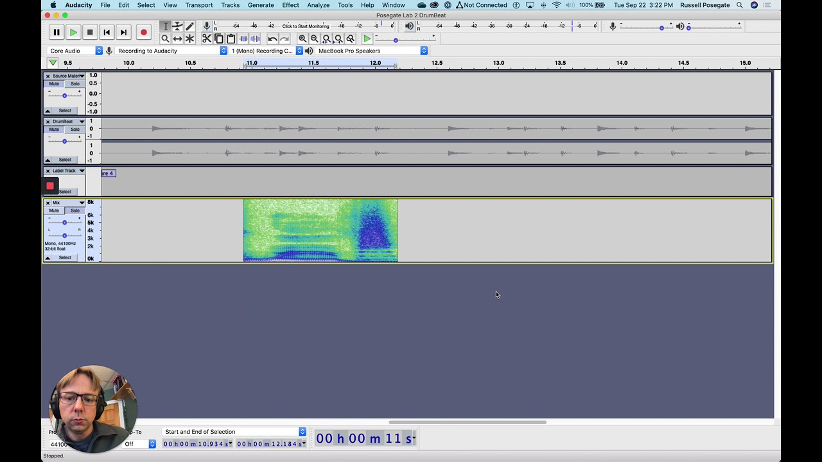Viewport: 822px width, 462px height.
Task: Toggle Mute on Source Material track
Action: [x=54, y=84]
